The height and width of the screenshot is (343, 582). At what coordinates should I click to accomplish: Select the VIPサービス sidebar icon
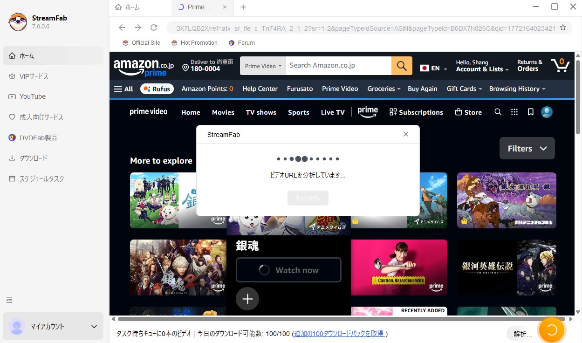[34, 76]
